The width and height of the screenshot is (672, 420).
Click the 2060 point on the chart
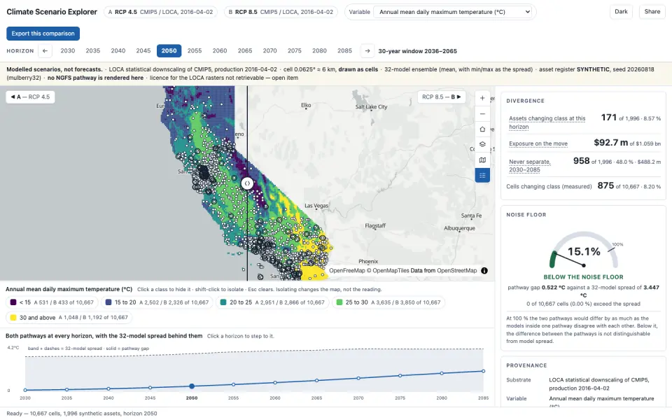pyautogui.click(x=275, y=382)
